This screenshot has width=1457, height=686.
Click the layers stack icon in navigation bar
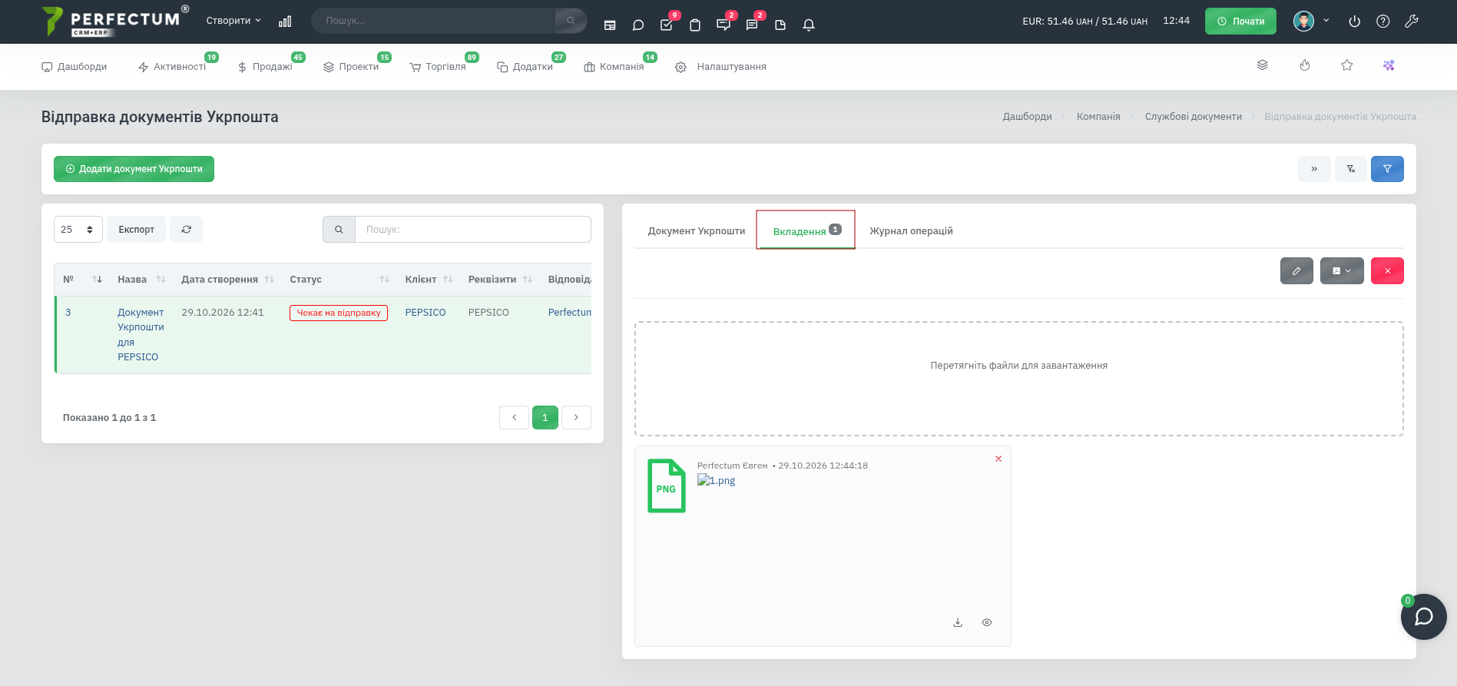point(1263,65)
